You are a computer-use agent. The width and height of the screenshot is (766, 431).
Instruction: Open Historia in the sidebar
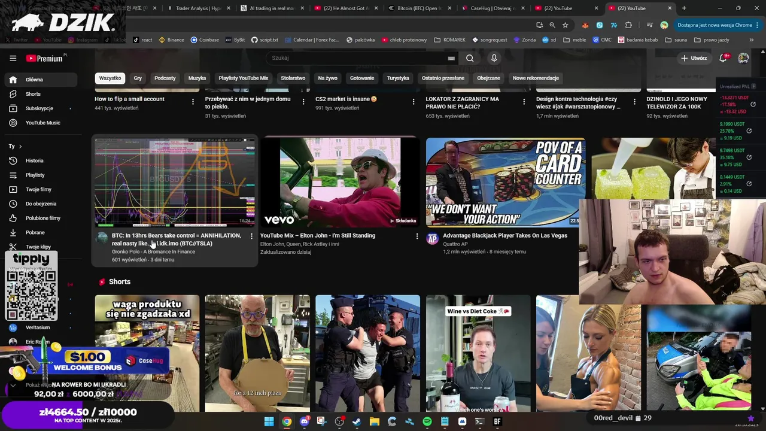pos(41,160)
